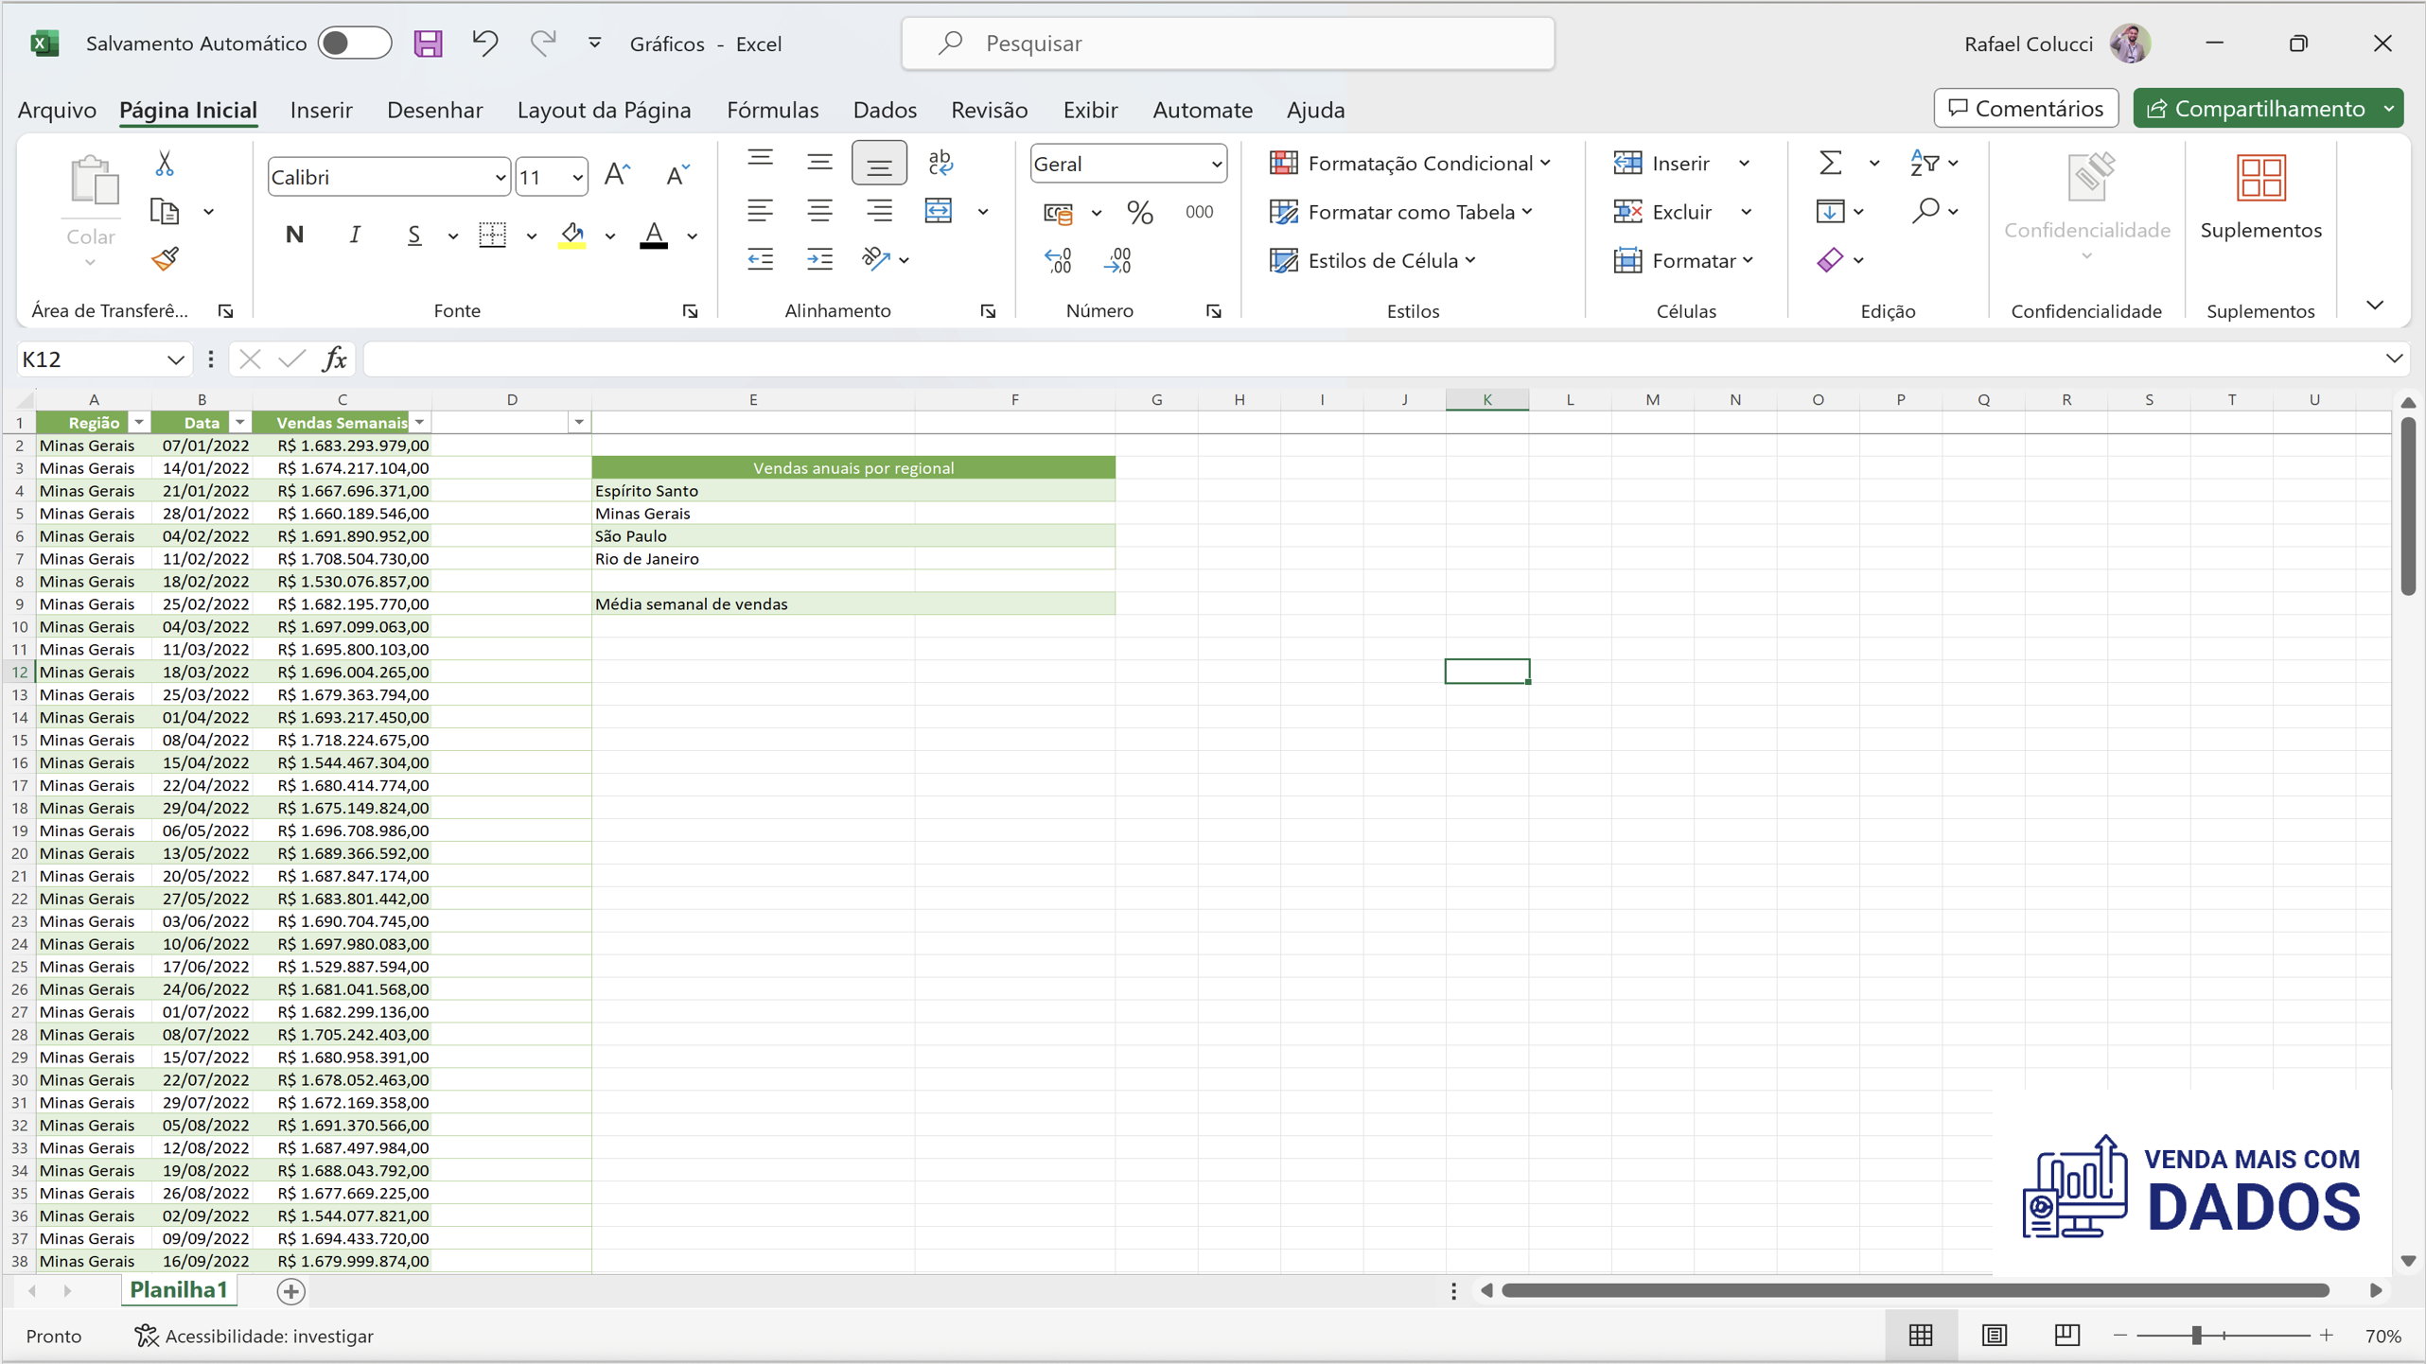
Task: Select the Formatação Condicional icon
Action: tap(1284, 162)
